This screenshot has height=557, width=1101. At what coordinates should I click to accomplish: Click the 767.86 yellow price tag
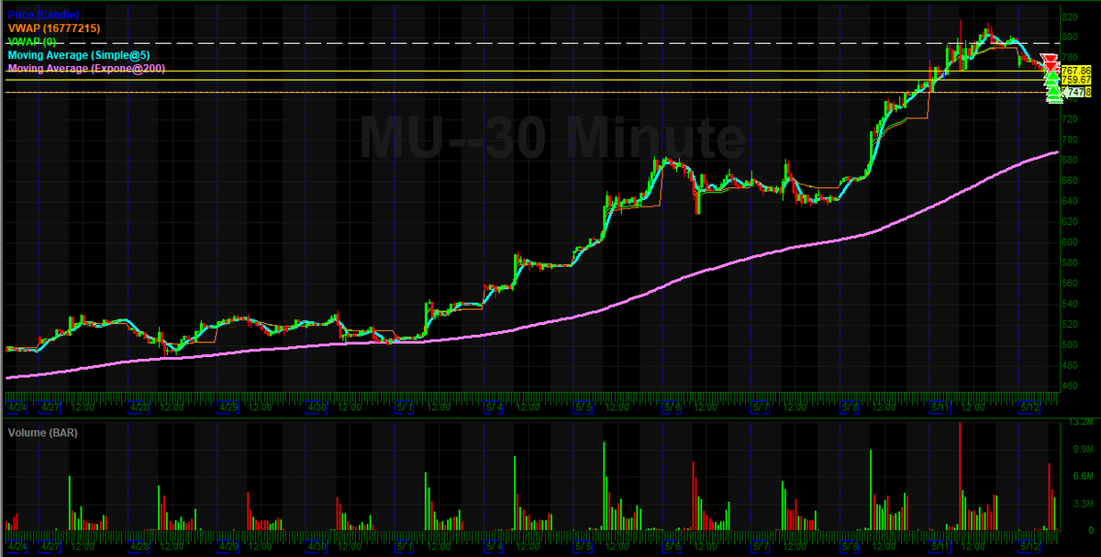(1076, 71)
